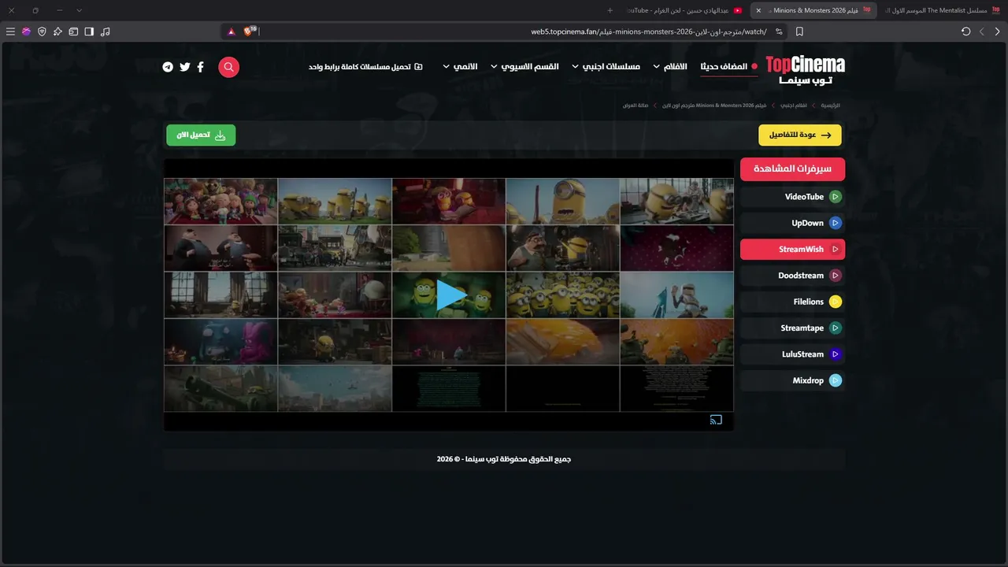Viewport: 1008px width, 567px height.
Task: Open the pinned extensions puzzle icon
Action: [x=57, y=31]
